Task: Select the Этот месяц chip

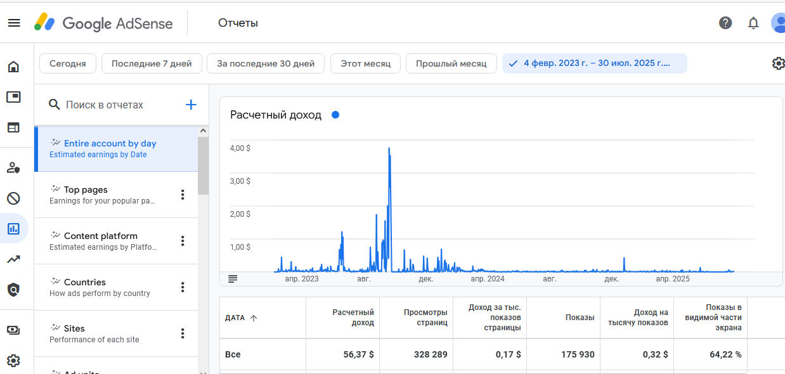Action: coord(365,63)
